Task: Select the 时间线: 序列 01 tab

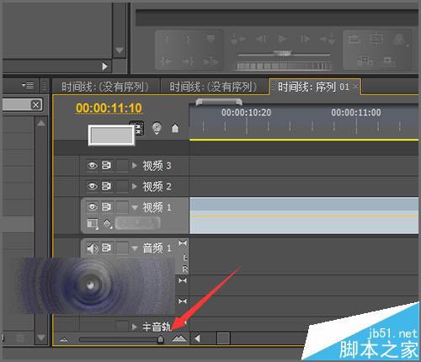Action: (x=313, y=87)
